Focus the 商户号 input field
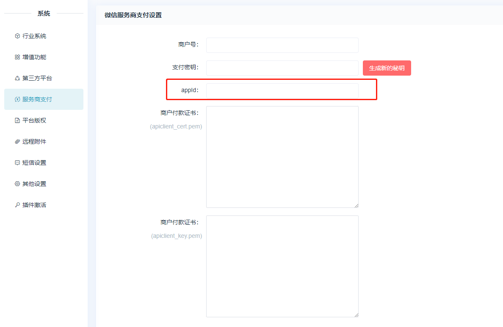The height and width of the screenshot is (327, 503). point(282,45)
